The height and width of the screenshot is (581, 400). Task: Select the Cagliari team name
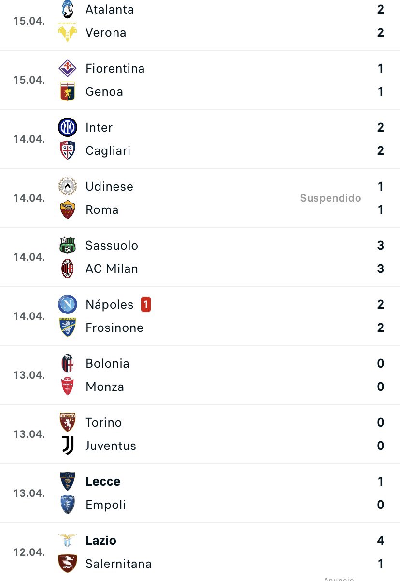[108, 150]
